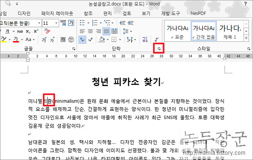Screen dimensions: 253x160
Task: Open the font name dropdown
Action: pos(39,23)
